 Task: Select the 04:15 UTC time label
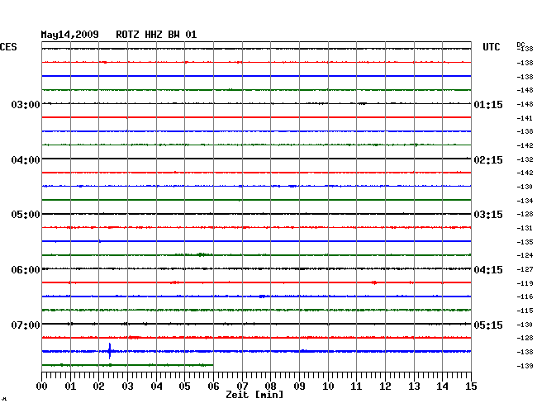click(x=488, y=270)
